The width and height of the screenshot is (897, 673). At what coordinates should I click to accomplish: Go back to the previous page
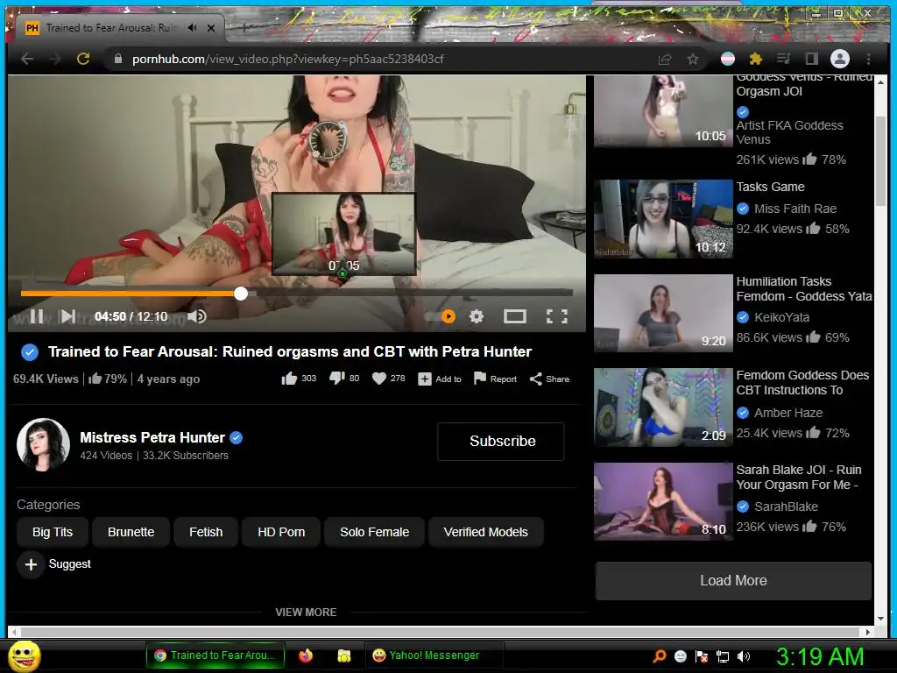coord(27,59)
